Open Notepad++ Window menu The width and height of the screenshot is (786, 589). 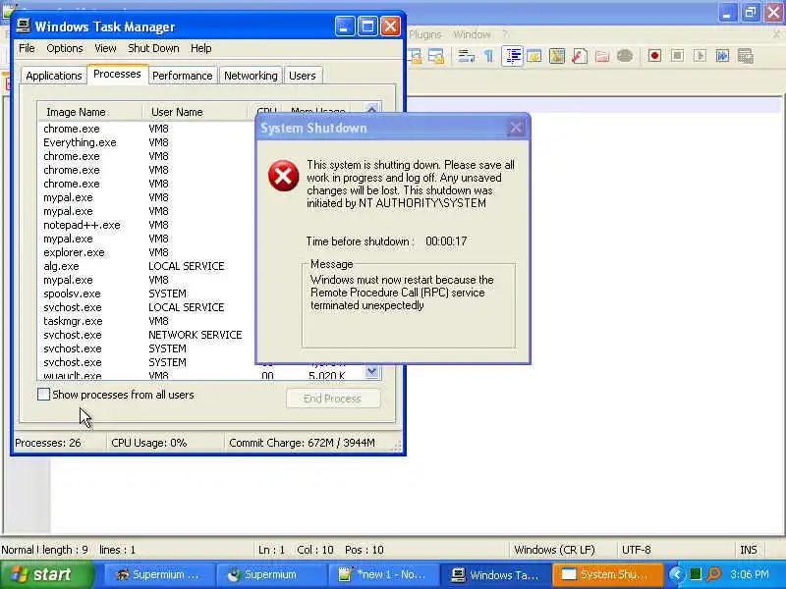[472, 34]
